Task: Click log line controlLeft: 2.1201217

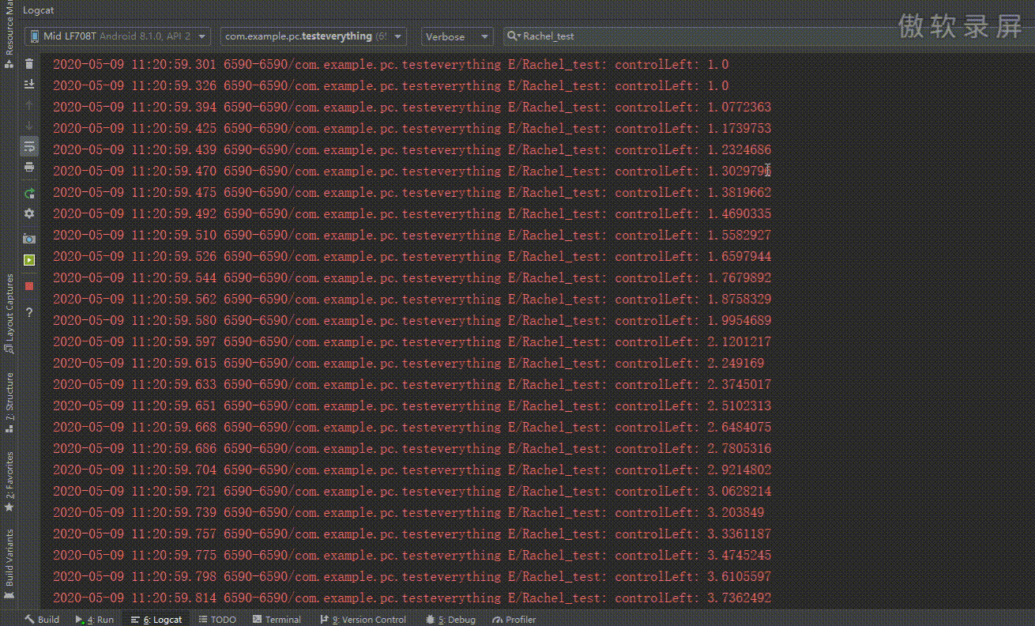Action: pos(412,341)
